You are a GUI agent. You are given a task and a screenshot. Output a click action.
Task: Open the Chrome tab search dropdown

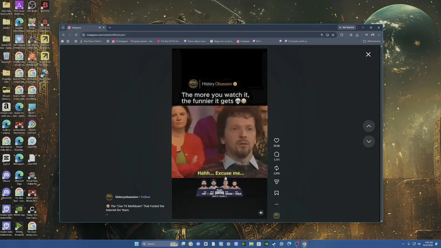coord(63,28)
